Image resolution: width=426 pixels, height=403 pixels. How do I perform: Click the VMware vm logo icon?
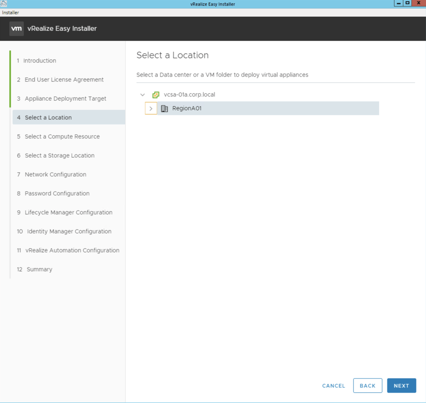pyautogui.click(x=16, y=29)
